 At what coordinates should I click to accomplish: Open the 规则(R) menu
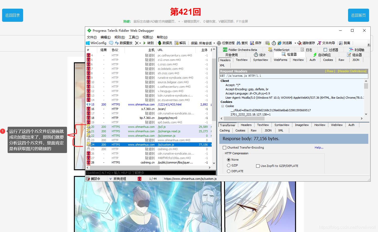[x=120, y=37]
